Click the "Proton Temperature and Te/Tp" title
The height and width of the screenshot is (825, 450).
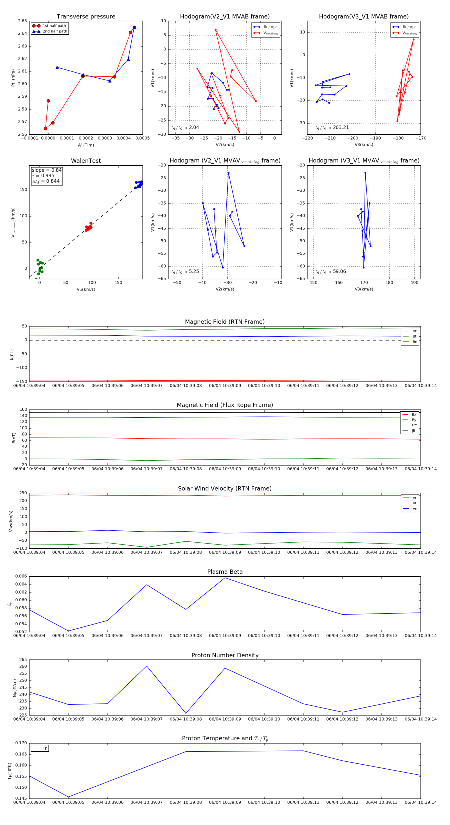225,738
